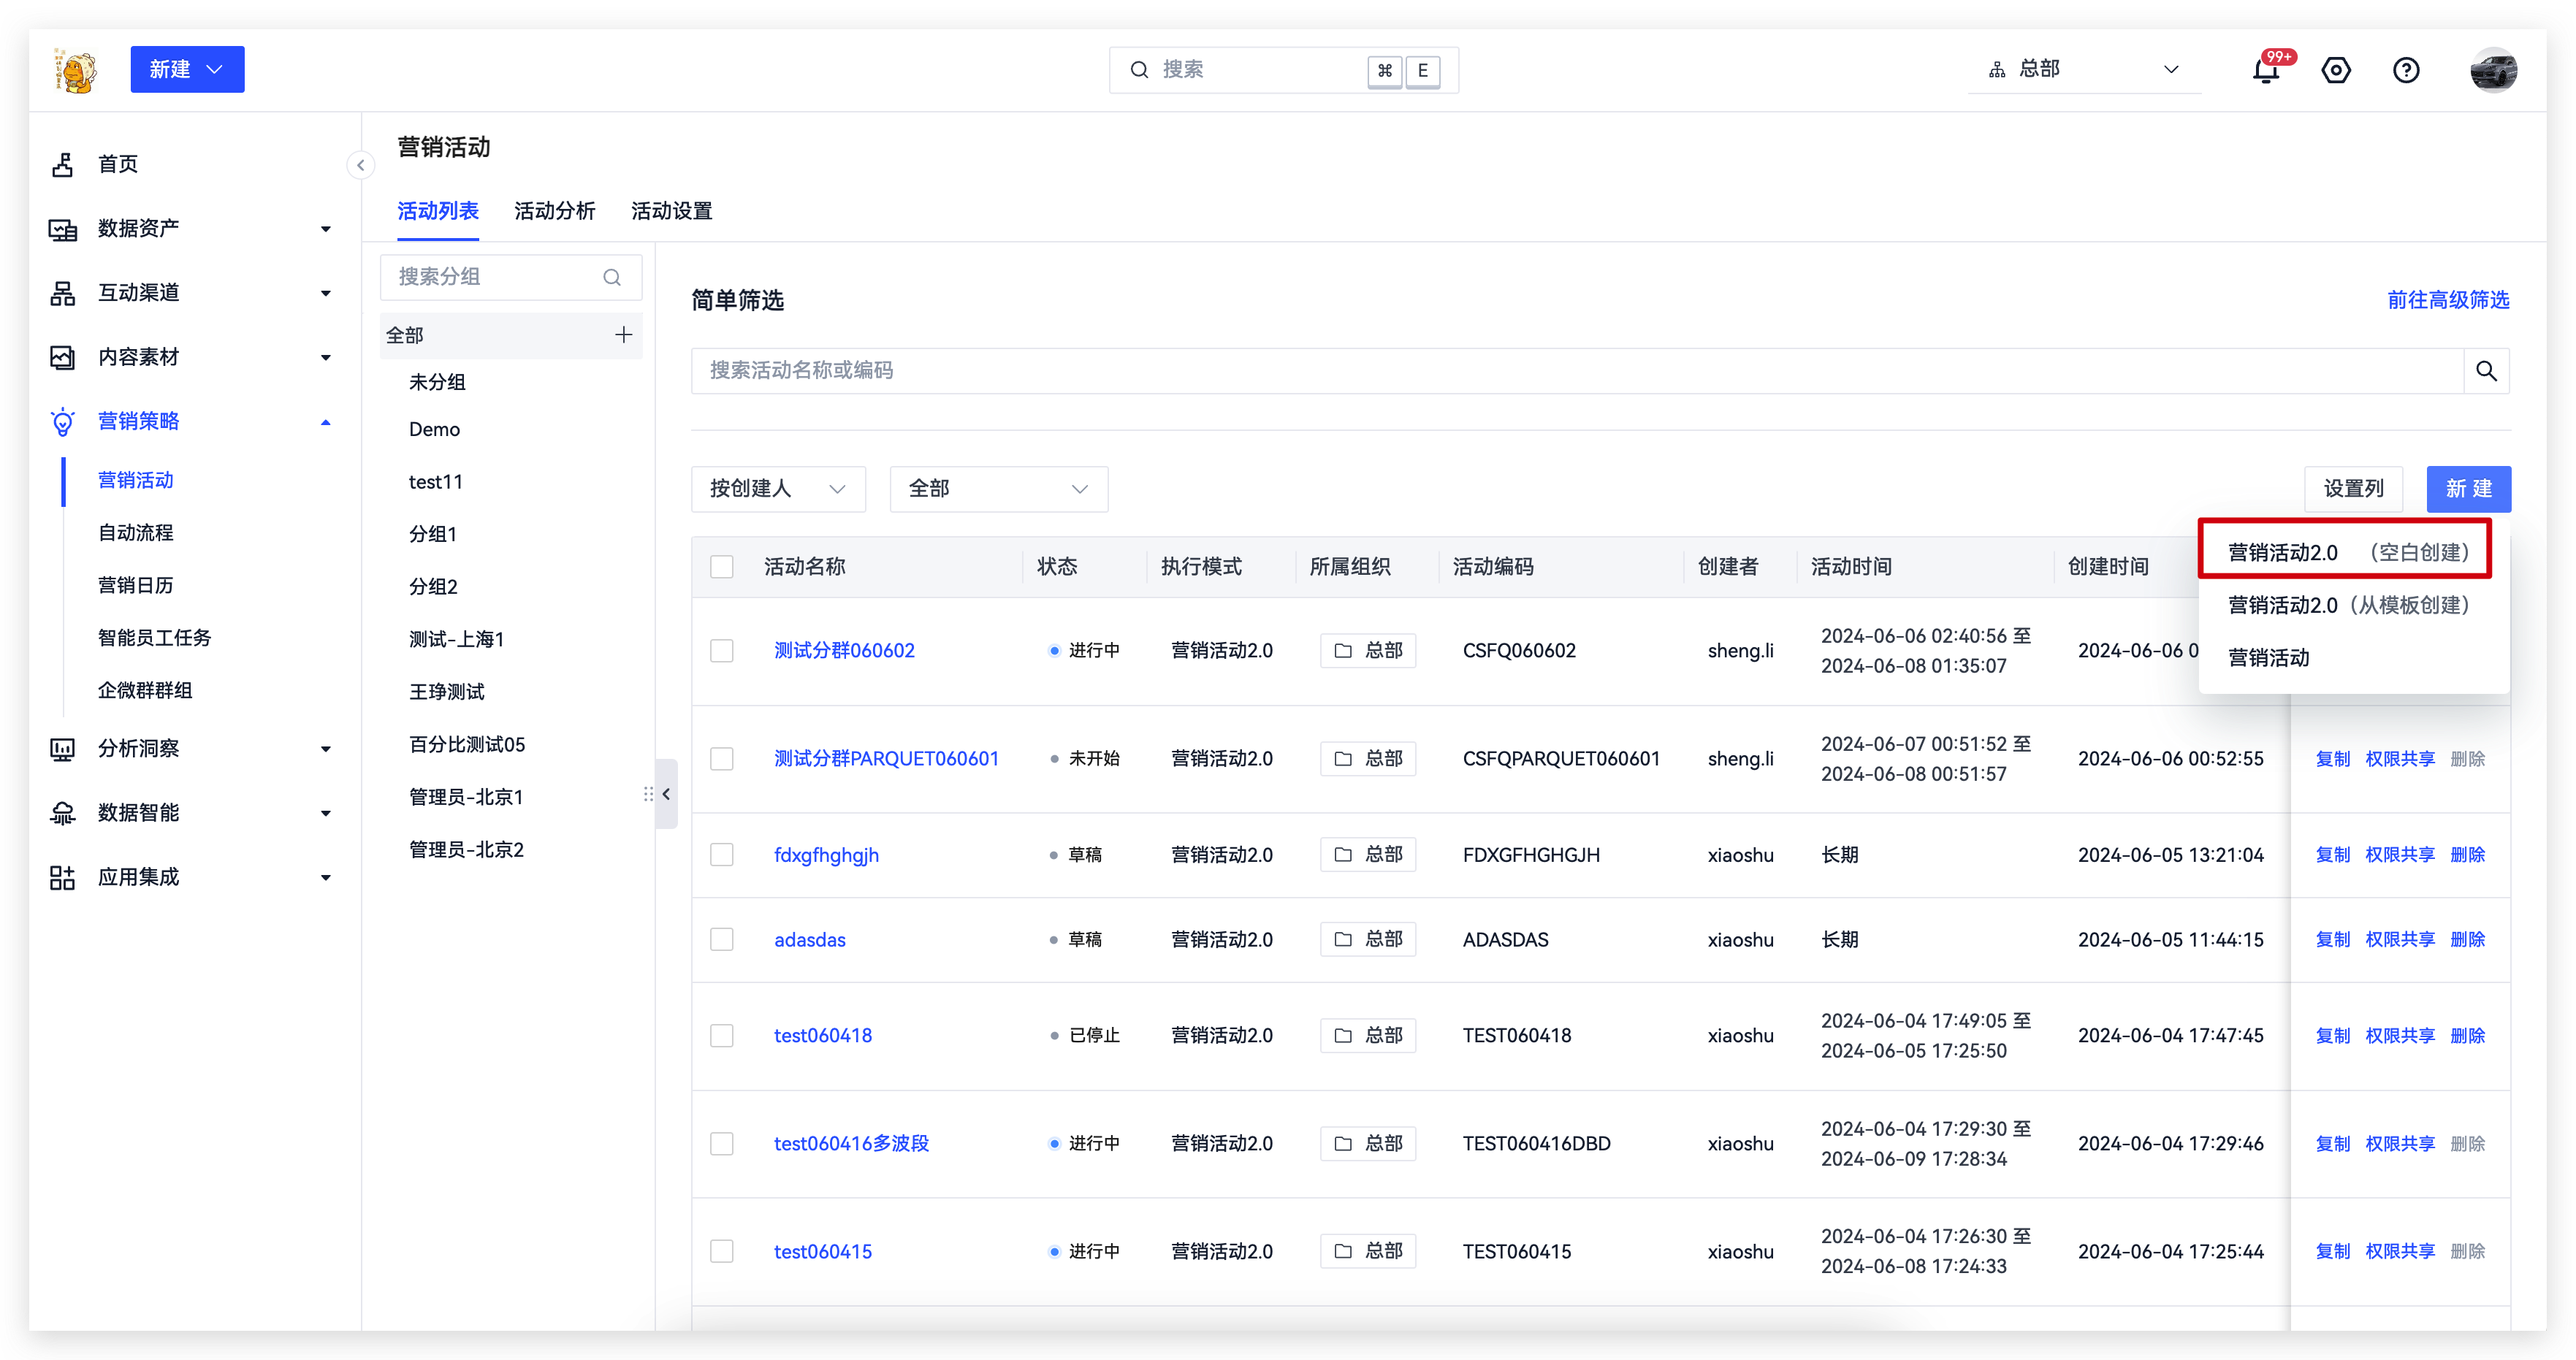This screenshot has height=1360, width=2576.
Task: Collapse the 营销策略 menu arrow
Action: pyautogui.click(x=326, y=422)
